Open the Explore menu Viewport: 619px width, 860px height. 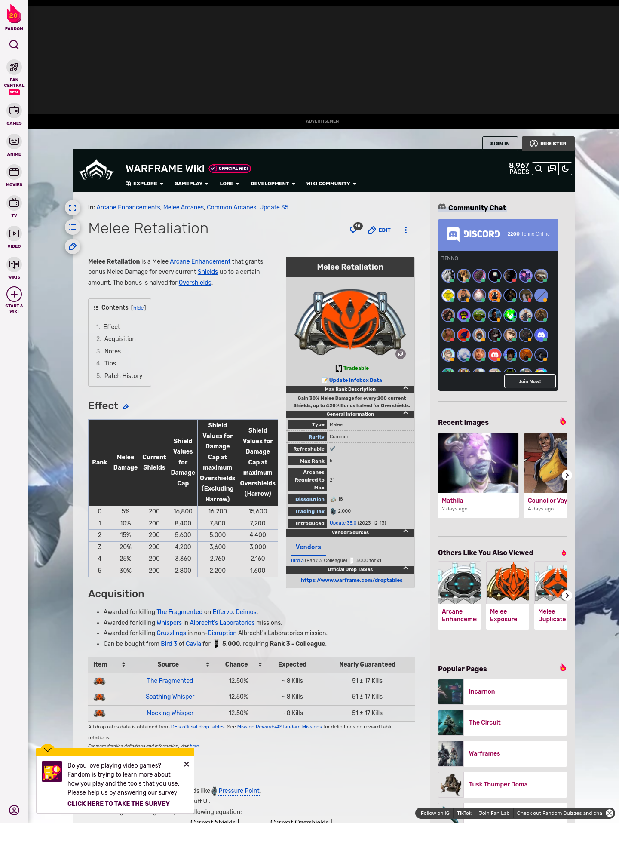click(144, 184)
